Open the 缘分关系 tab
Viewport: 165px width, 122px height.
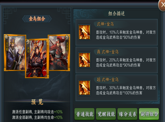click(127, 114)
